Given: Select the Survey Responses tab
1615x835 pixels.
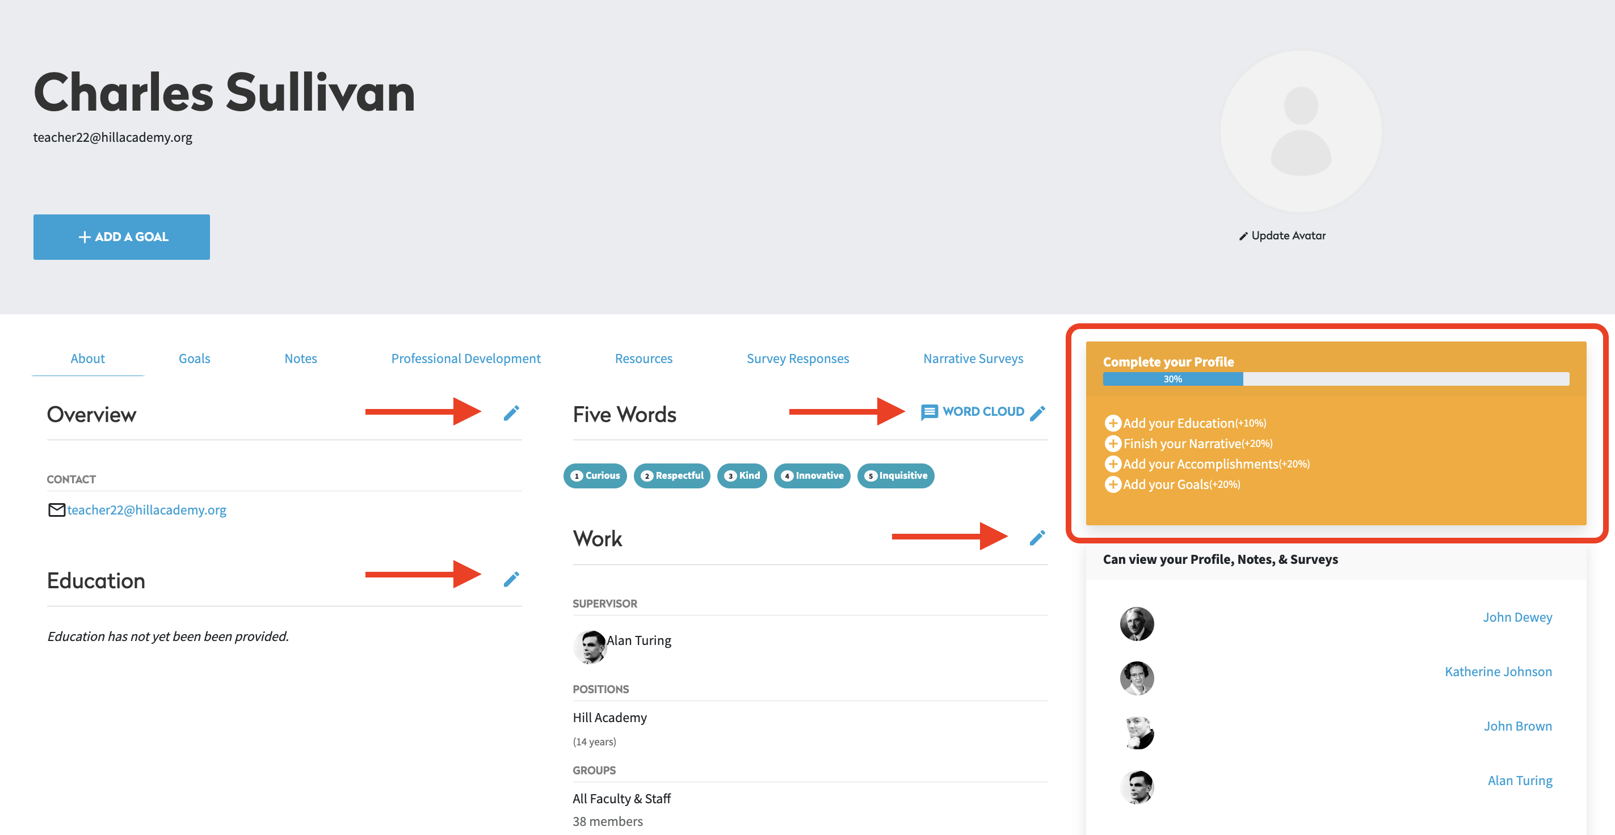Looking at the screenshot, I should 797,359.
